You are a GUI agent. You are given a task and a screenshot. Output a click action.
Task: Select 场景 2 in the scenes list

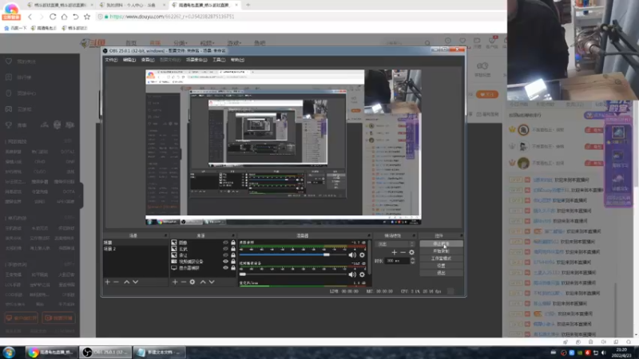point(134,249)
